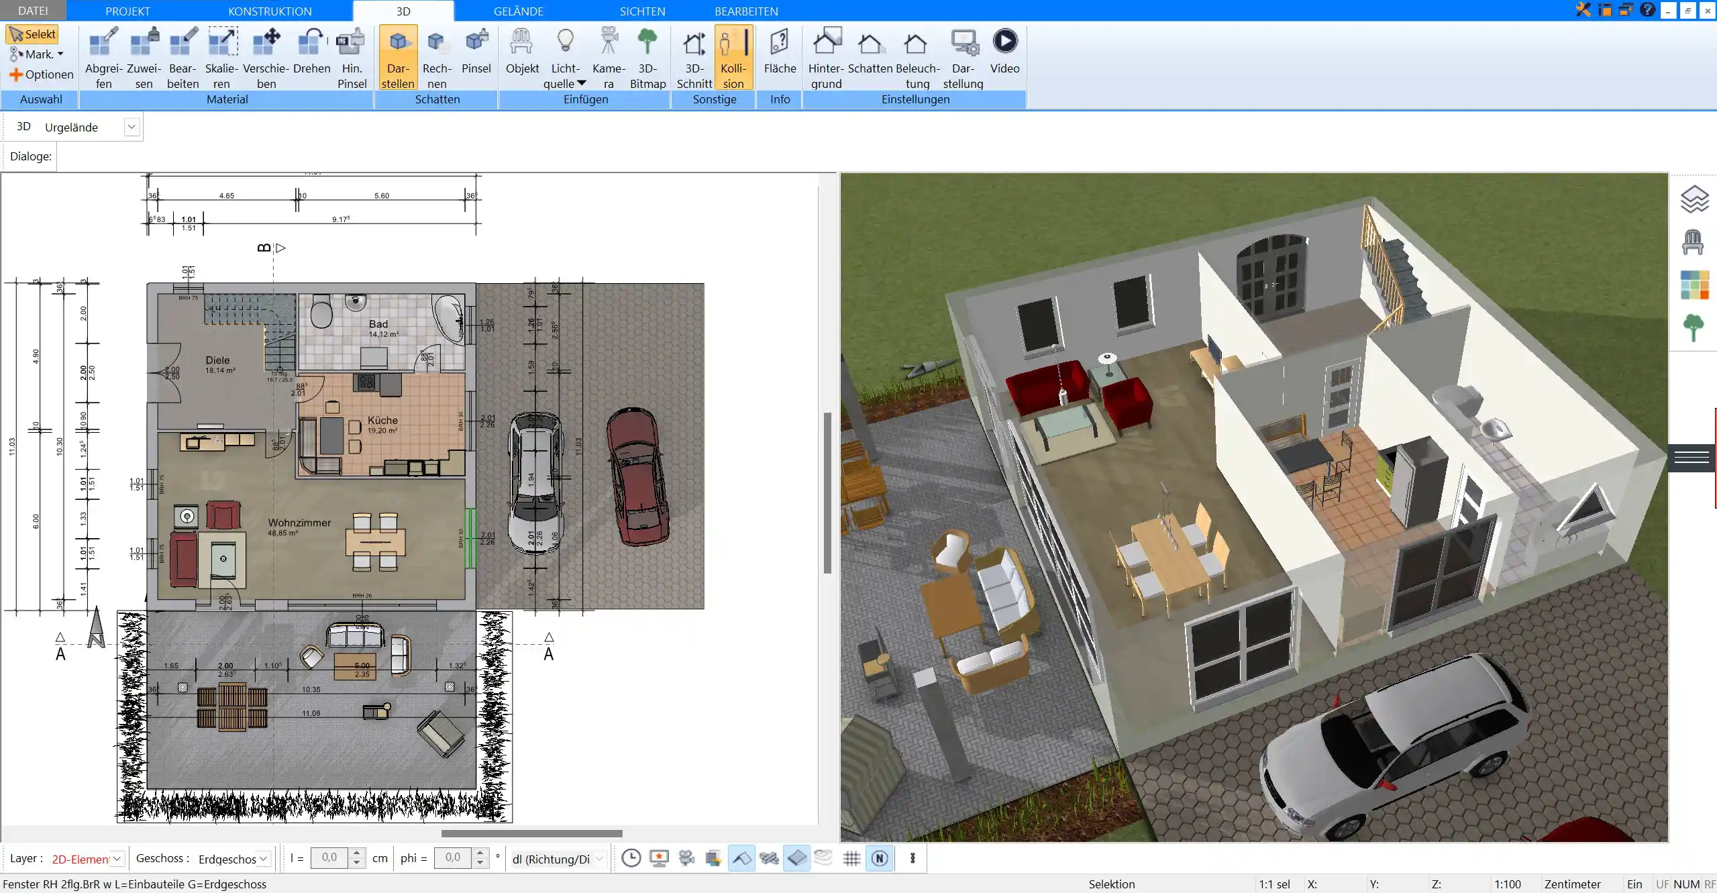Insert an Objekt chair icon

(x=522, y=52)
